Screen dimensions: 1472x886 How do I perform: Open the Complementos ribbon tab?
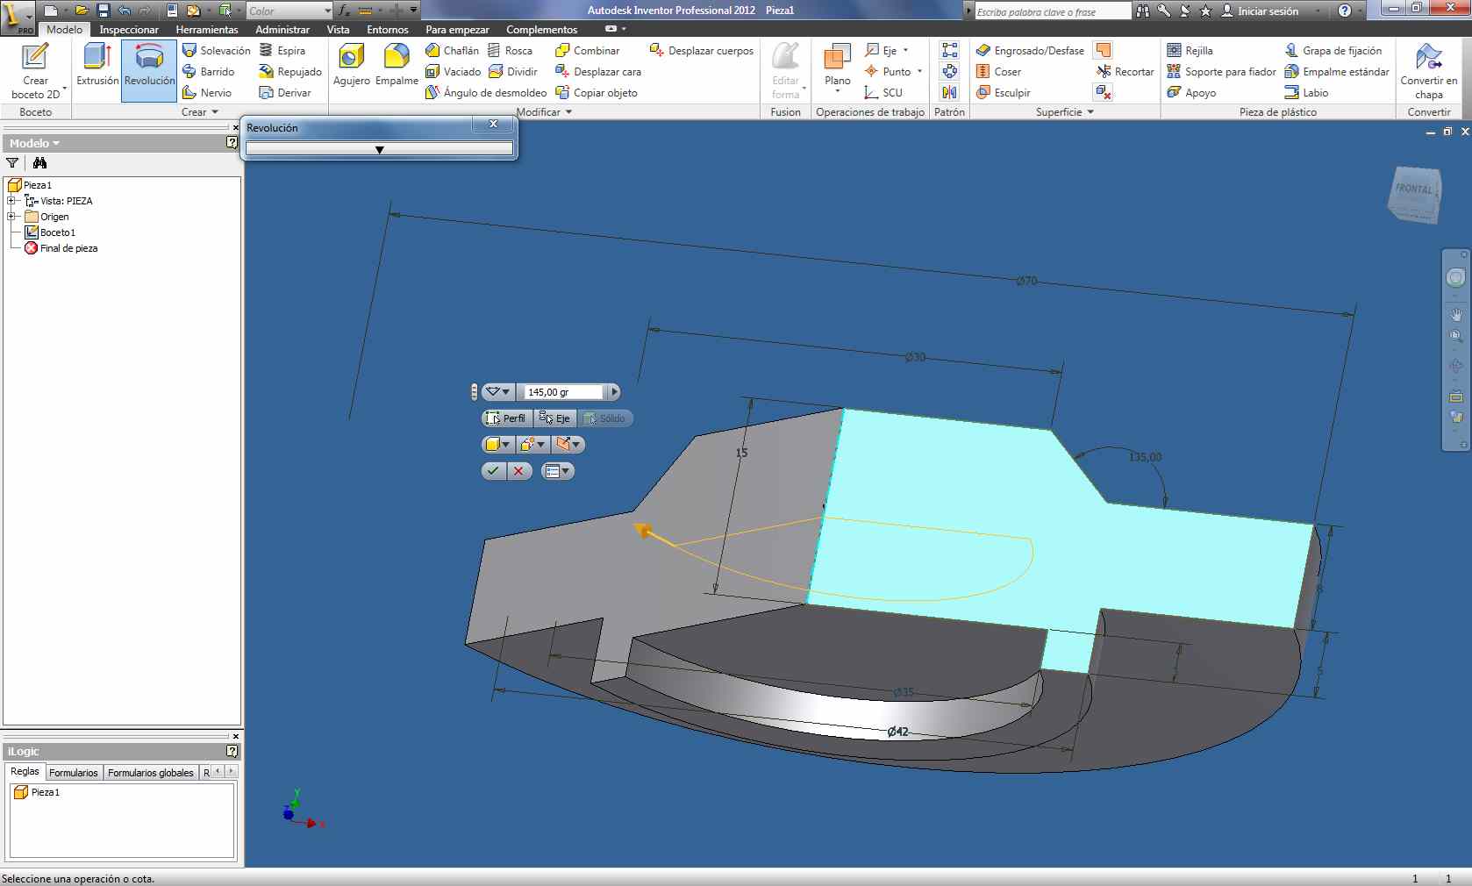coord(542,29)
